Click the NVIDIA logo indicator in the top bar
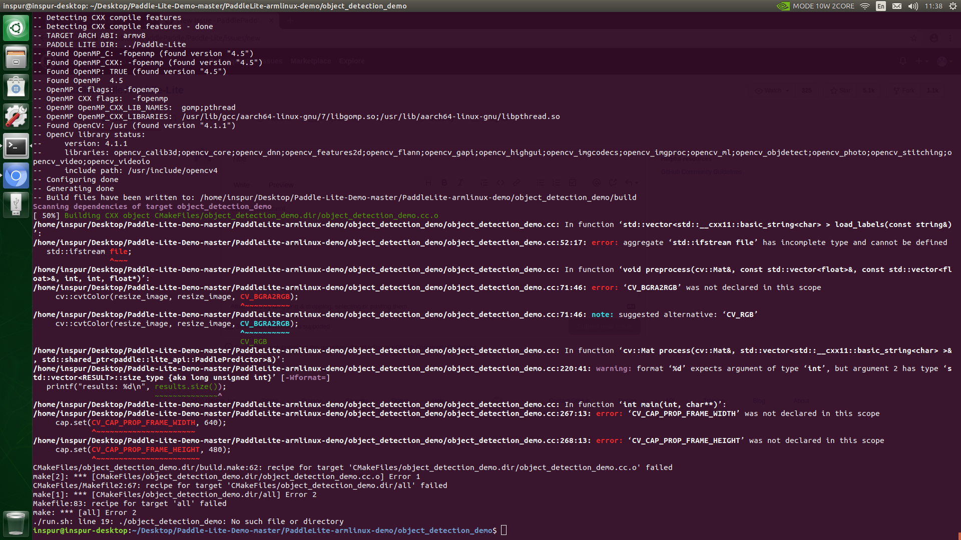961x540 pixels. (x=783, y=6)
